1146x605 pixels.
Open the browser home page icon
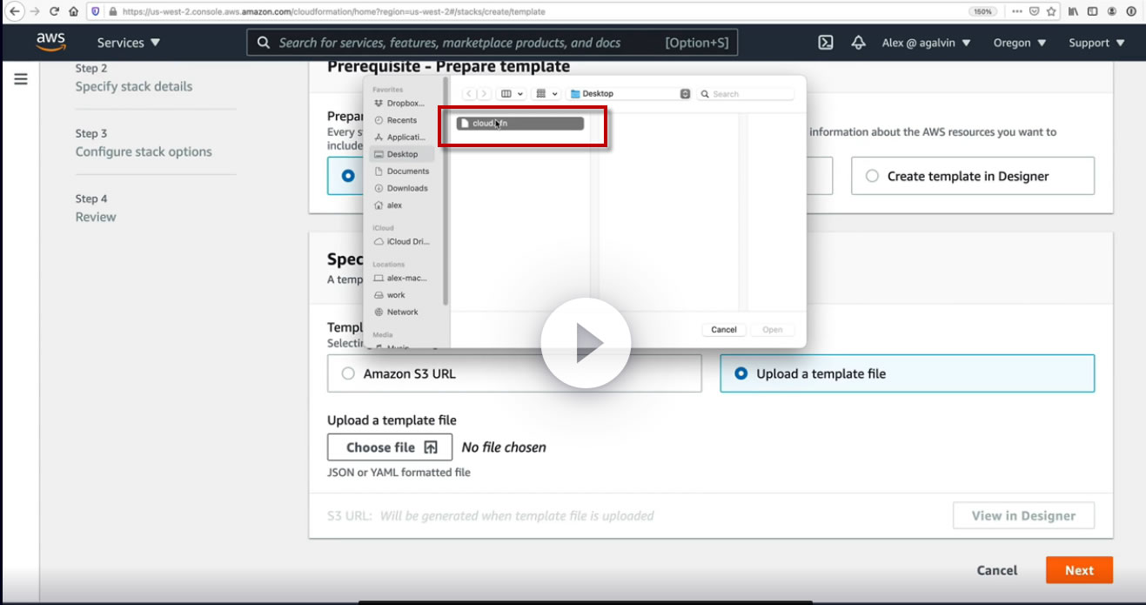pyautogui.click(x=73, y=11)
